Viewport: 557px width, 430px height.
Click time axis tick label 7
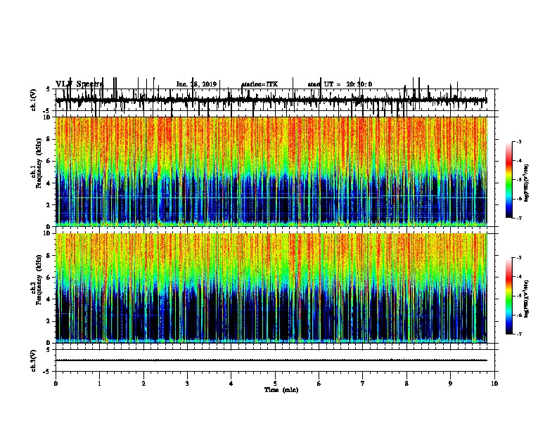pyautogui.click(x=363, y=384)
